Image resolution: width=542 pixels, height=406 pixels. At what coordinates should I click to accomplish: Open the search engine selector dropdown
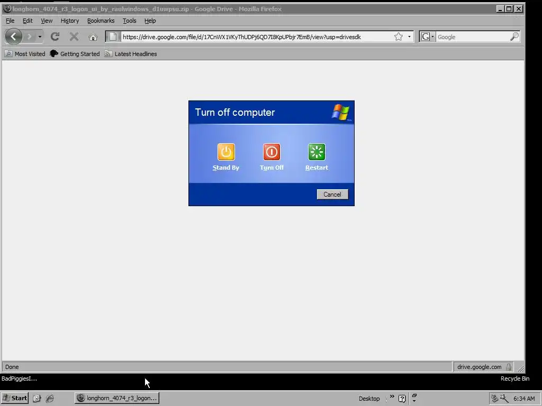point(428,36)
